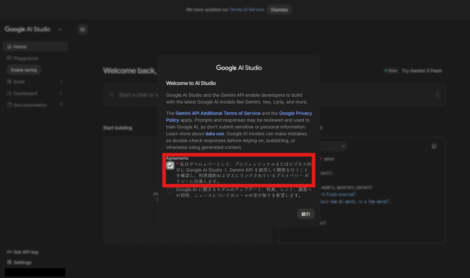The height and width of the screenshot is (278, 470).
Task: Open Settings gear in the sidebar
Action: (x=9, y=262)
